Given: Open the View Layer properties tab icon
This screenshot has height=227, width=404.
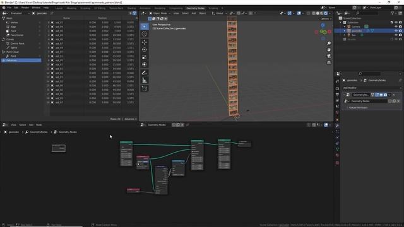Looking at the screenshot, I should pyautogui.click(x=337, y=101).
